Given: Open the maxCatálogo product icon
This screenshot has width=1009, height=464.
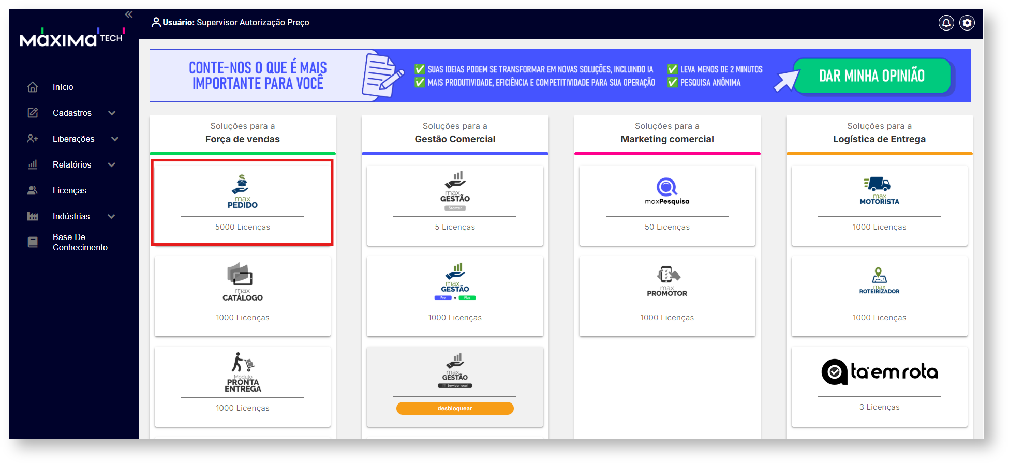Looking at the screenshot, I should 243,282.
